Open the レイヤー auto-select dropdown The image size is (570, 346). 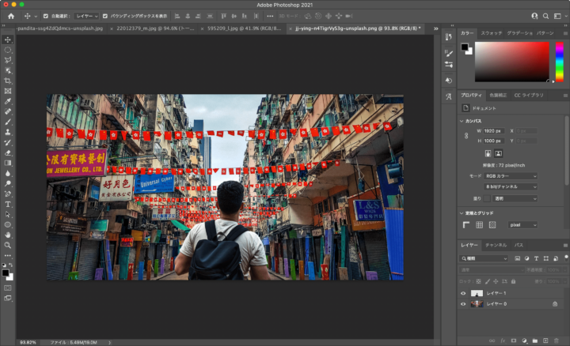pos(86,16)
